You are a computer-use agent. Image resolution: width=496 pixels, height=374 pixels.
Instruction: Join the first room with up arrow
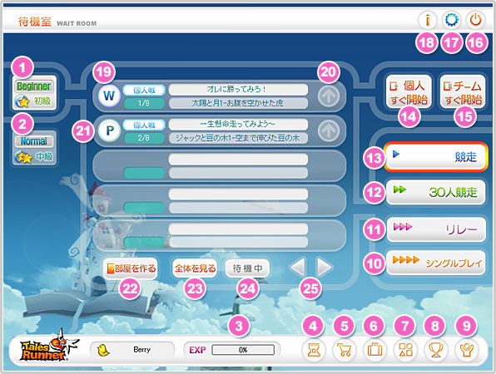[329, 96]
